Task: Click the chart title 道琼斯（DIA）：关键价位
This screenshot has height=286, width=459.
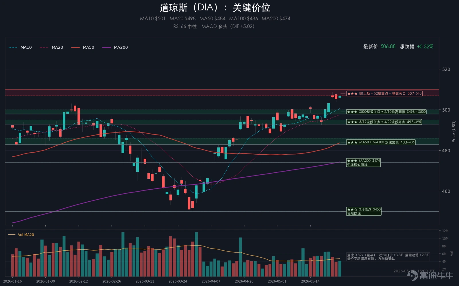Action: tap(215, 8)
